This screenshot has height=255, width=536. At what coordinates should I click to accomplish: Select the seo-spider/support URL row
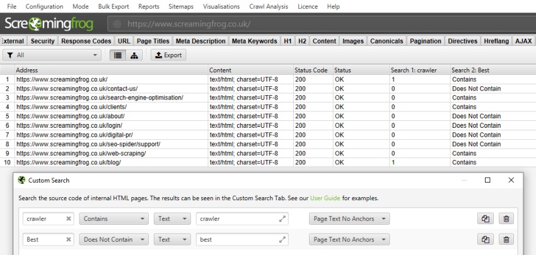pyautogui.click(x=268, y=144)
